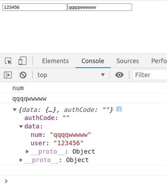This screenshot has width=167, height=194.
Task: Open the Performance tab
Action: 159,61
